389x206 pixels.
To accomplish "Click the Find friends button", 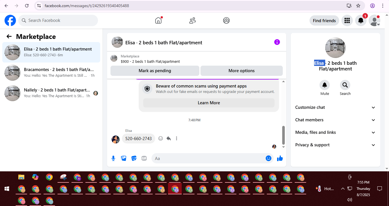I will (324, 20).
